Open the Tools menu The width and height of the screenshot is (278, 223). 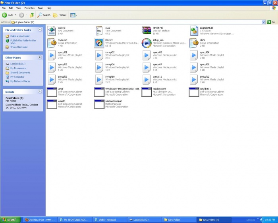pos(41,8)
